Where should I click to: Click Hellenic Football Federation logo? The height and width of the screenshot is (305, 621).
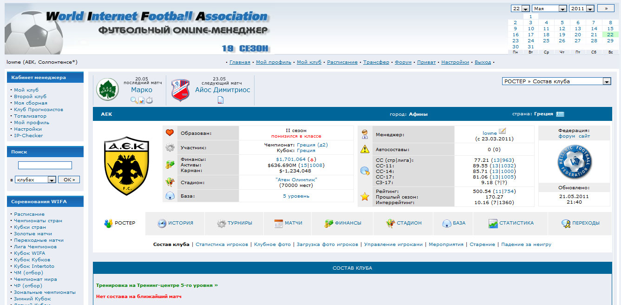(574, 162)
